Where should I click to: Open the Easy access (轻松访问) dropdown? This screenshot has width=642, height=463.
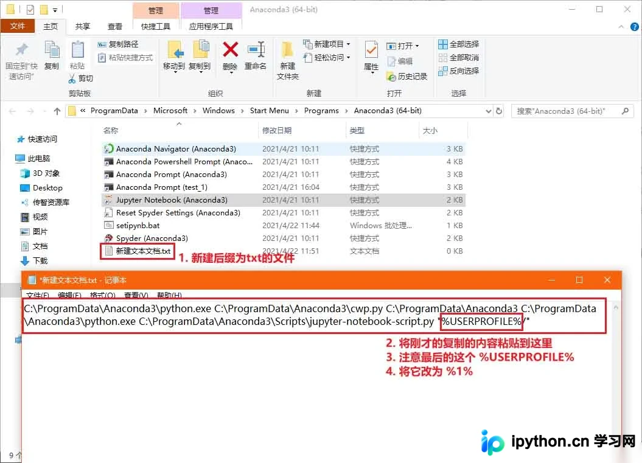[x=327, y=57]
